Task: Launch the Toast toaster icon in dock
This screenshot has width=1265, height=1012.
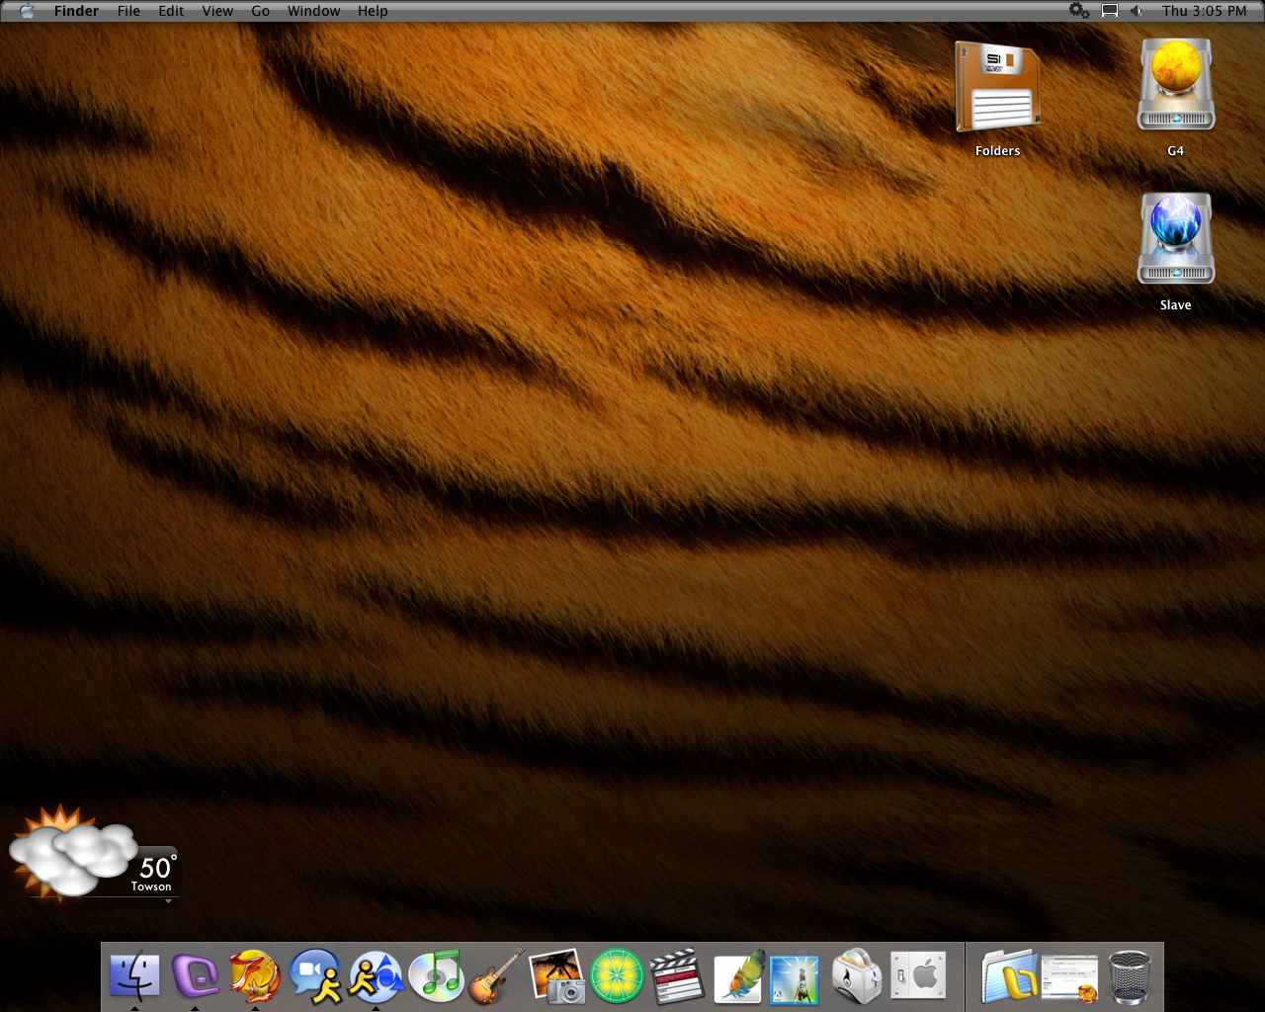Action: (x=857, y=975)
